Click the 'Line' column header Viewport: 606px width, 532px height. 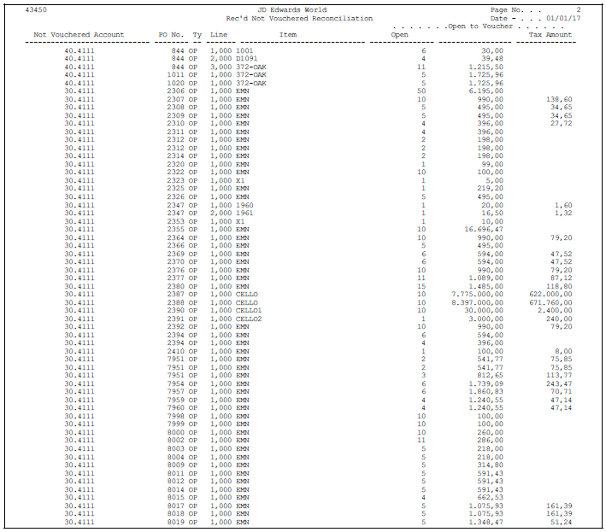pos(219,34)
